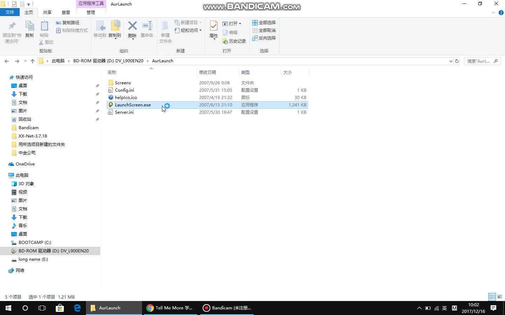This screenshot has width=505, height=315.
Task: Create a New folder (新建文件夹)
Action: (x=166, y=32)
